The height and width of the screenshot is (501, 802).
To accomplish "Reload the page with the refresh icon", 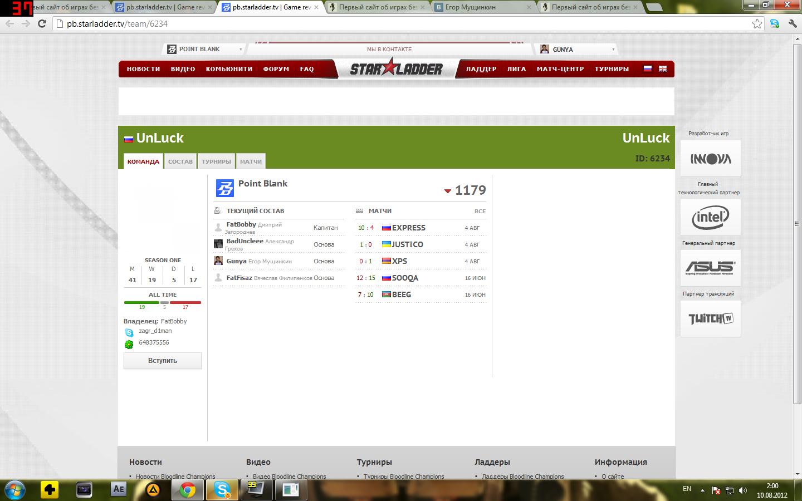I will coord(42,24).
